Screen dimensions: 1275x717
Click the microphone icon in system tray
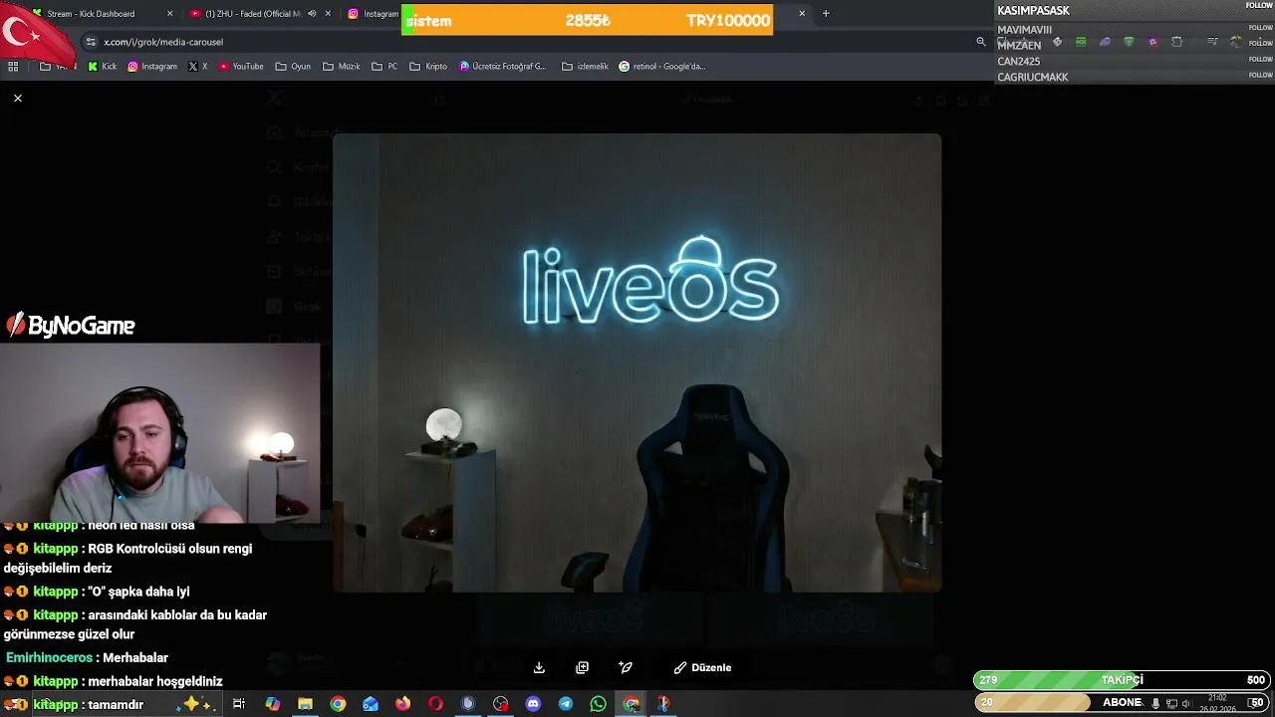pos(1155,703)
